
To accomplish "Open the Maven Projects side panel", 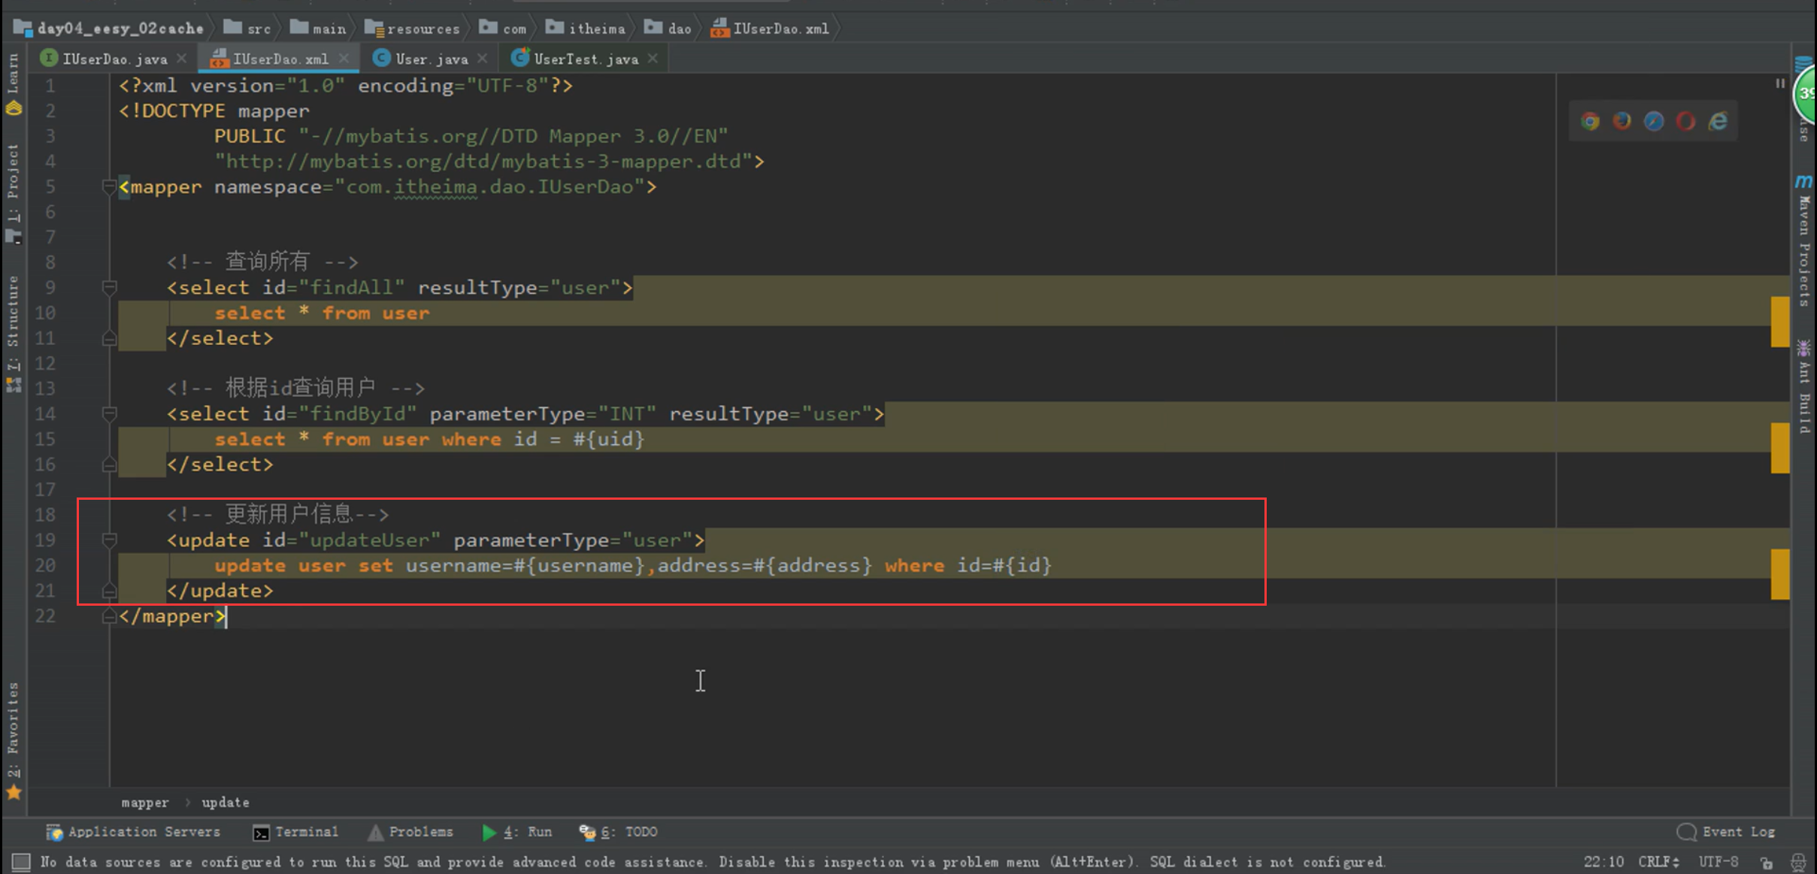I will [1803, 240].
